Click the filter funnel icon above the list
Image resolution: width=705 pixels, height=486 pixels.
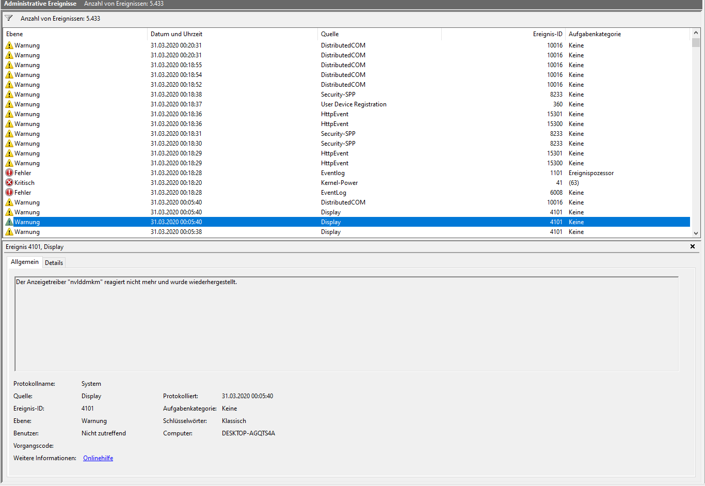[9, 18]
